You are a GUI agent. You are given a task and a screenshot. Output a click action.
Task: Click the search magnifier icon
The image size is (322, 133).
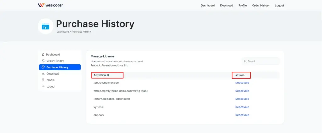(245, 61)
